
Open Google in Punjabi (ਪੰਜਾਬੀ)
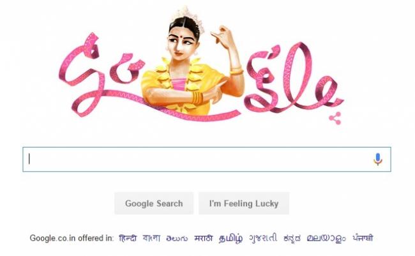tap(363, 237)
